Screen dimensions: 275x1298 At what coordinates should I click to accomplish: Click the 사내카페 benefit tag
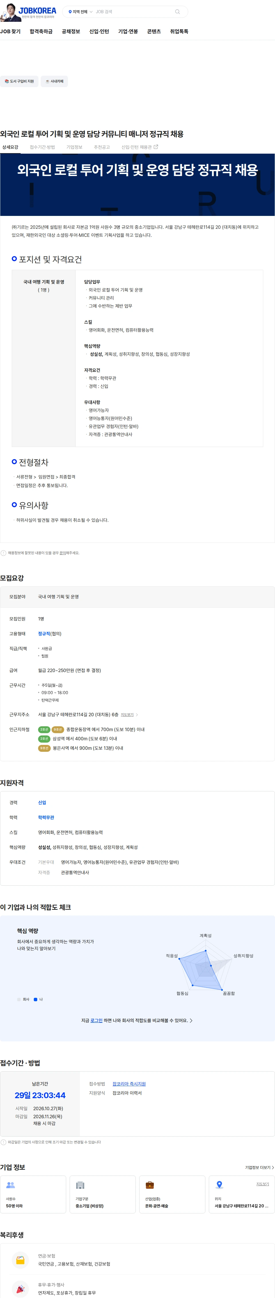tap(54, 81)
